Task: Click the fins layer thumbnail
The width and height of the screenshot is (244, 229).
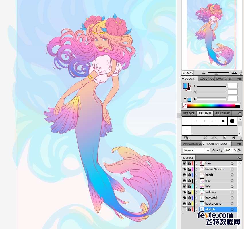Action: (202, 181)
